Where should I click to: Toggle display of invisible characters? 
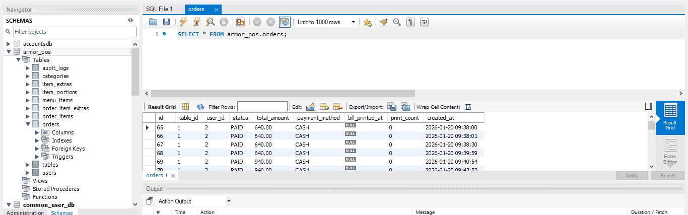point(410,22)
